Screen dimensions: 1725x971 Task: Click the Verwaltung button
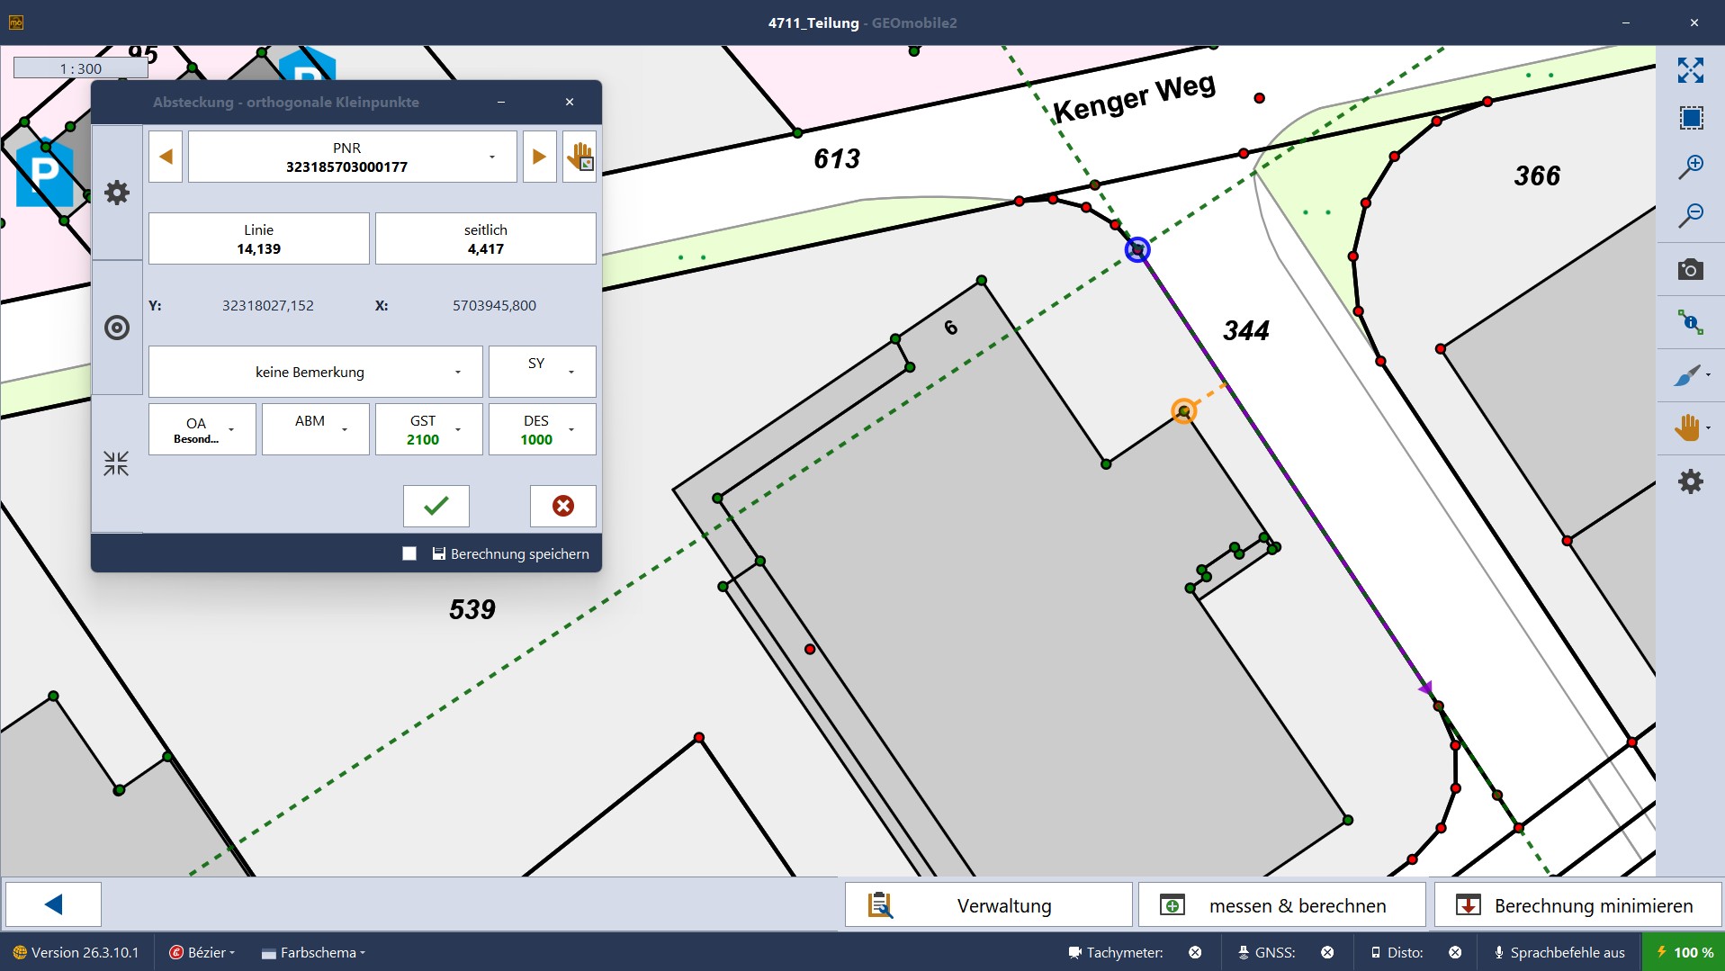(988, 905)
